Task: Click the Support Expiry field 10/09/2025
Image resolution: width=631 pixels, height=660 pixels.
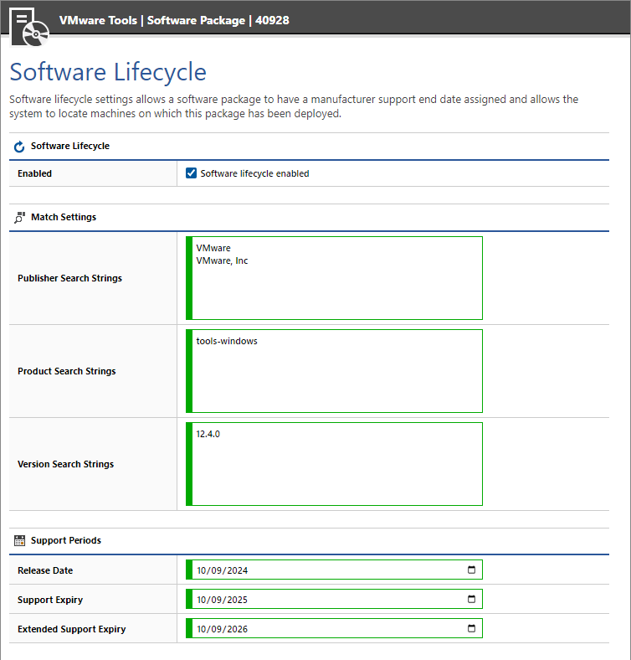Action: (x=334, y=599)
